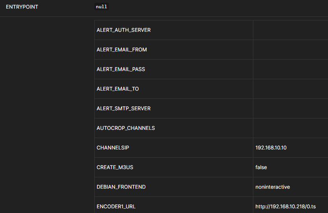
Task: Select the ENCODER1_URL variable name
Action: pyautogui.click(x=116, y=207)
